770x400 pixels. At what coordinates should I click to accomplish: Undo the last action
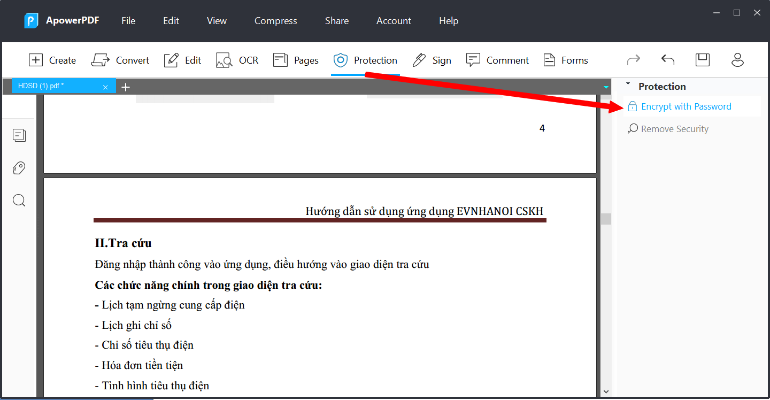[x=667, y=60]
